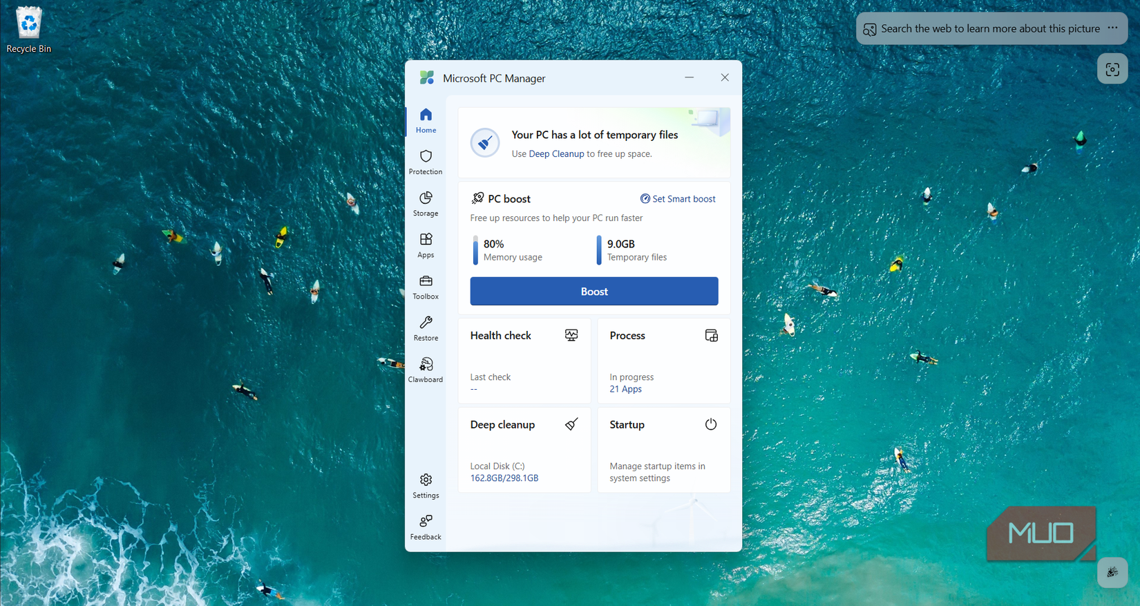Open the Health check card
Image resolution: width=1140 pixels, height=606 pixels.
pos(524,361)
